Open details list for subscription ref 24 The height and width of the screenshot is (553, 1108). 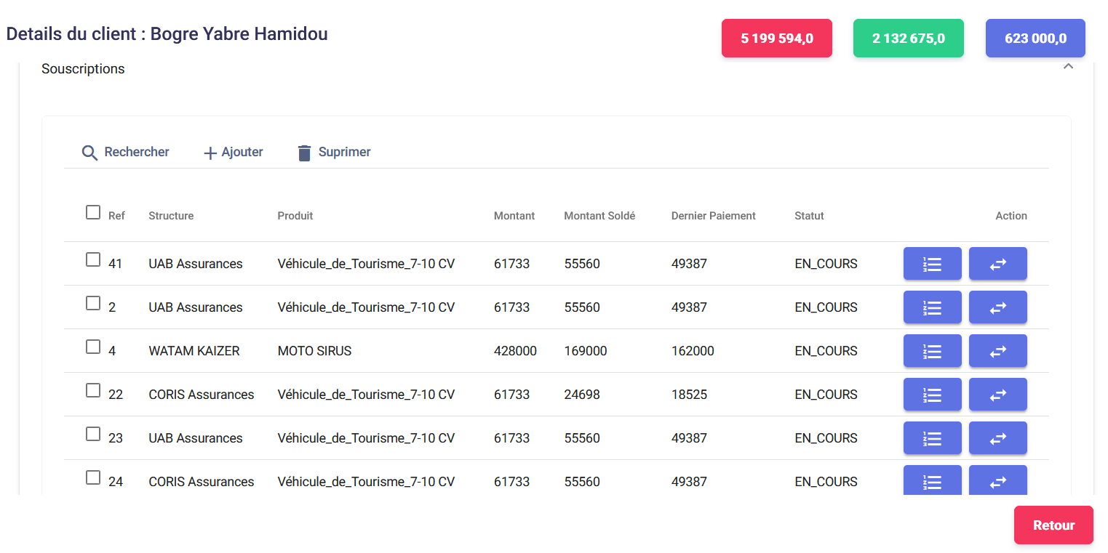coord(932,480)
